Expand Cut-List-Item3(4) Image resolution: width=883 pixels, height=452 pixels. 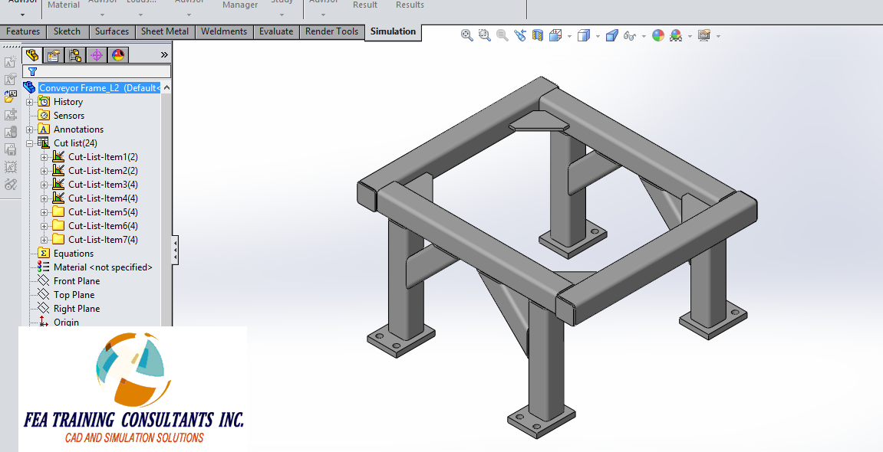click(44, 185)
